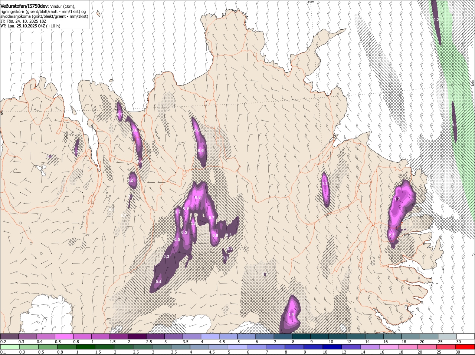Click the Veðurstofan/IS750dev title text
The height and width of the screenshot is (355, 475).
[x=24, y=6]
